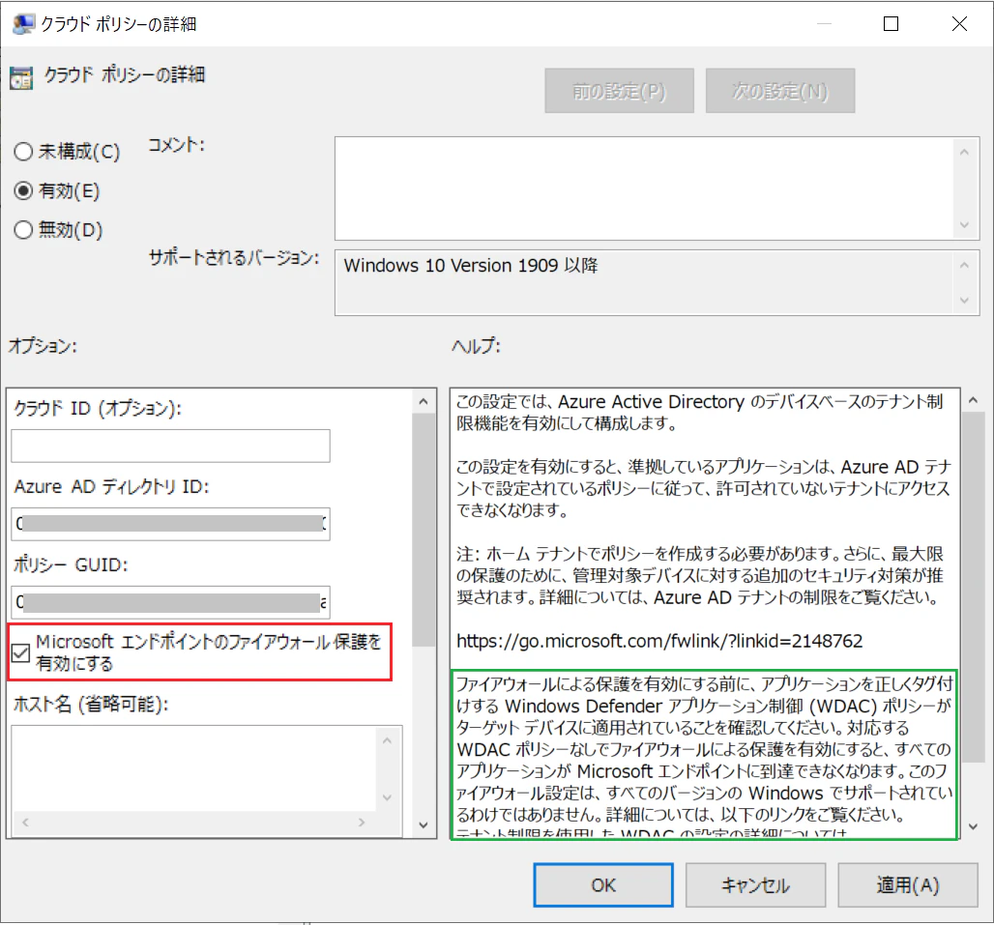Select the 無効(D) radio button
The image size is (994, 925).
[x=23, y=229]
